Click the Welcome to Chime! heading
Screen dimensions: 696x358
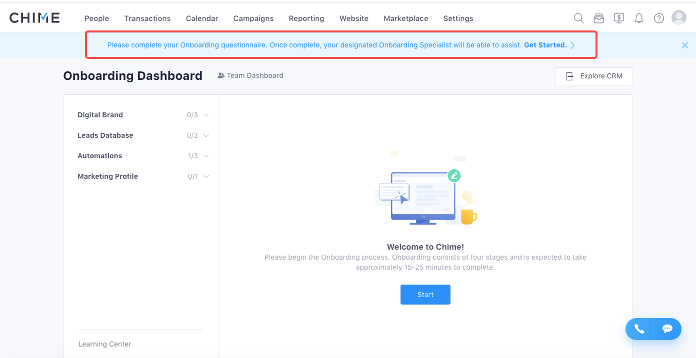coord(425,247)
